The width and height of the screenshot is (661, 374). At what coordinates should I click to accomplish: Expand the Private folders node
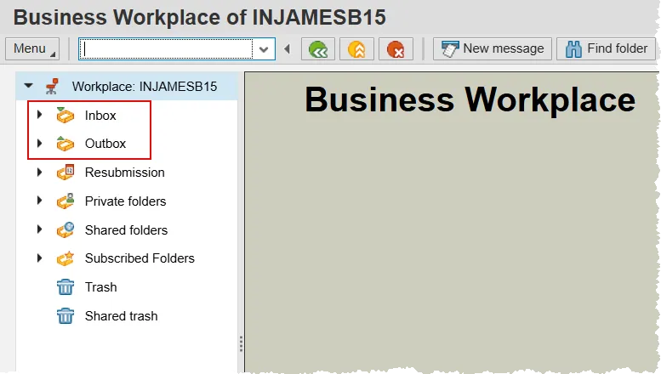pos(40,201)
